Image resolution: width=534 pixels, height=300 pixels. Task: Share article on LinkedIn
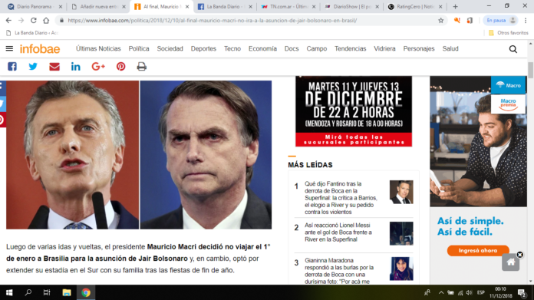(76, 67)
